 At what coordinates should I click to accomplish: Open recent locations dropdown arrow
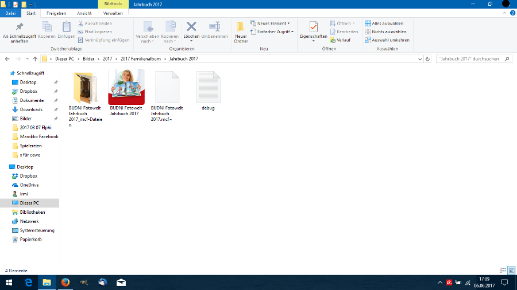pos(28,59)
